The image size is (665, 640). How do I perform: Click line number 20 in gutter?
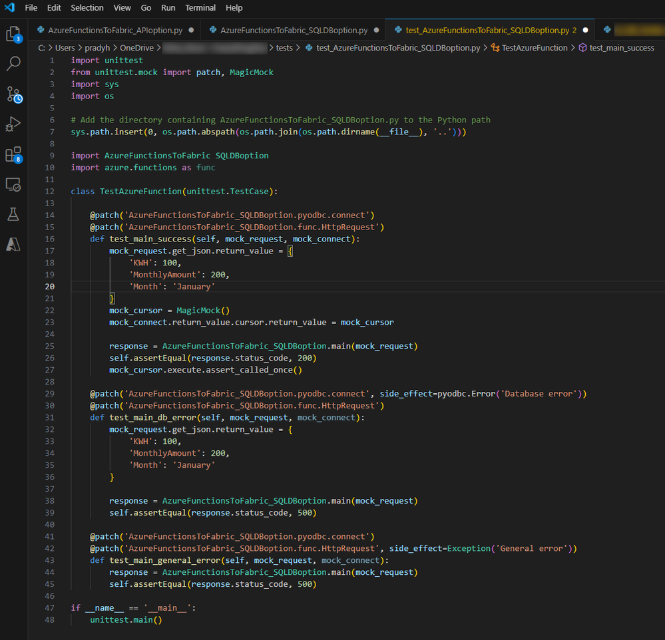point(50,287)
